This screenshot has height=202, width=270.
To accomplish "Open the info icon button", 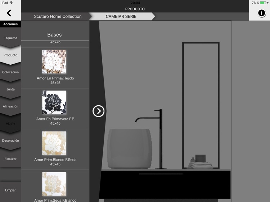I will [x=261, y=13].
